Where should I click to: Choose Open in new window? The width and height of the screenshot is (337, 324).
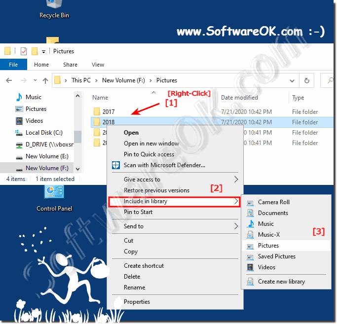click(x=175, y=144)
